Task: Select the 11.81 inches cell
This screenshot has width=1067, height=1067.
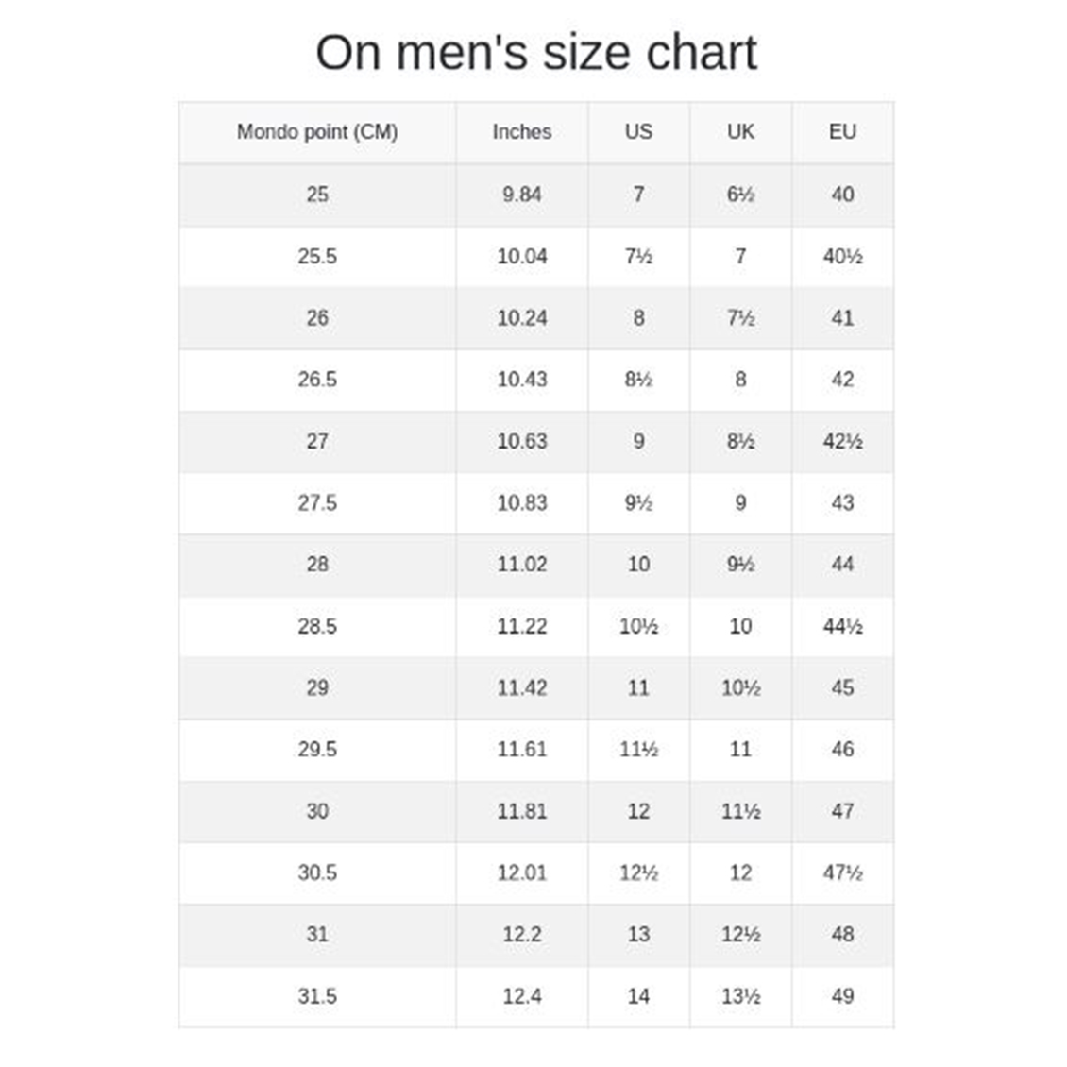Action: tap(521, 811)
